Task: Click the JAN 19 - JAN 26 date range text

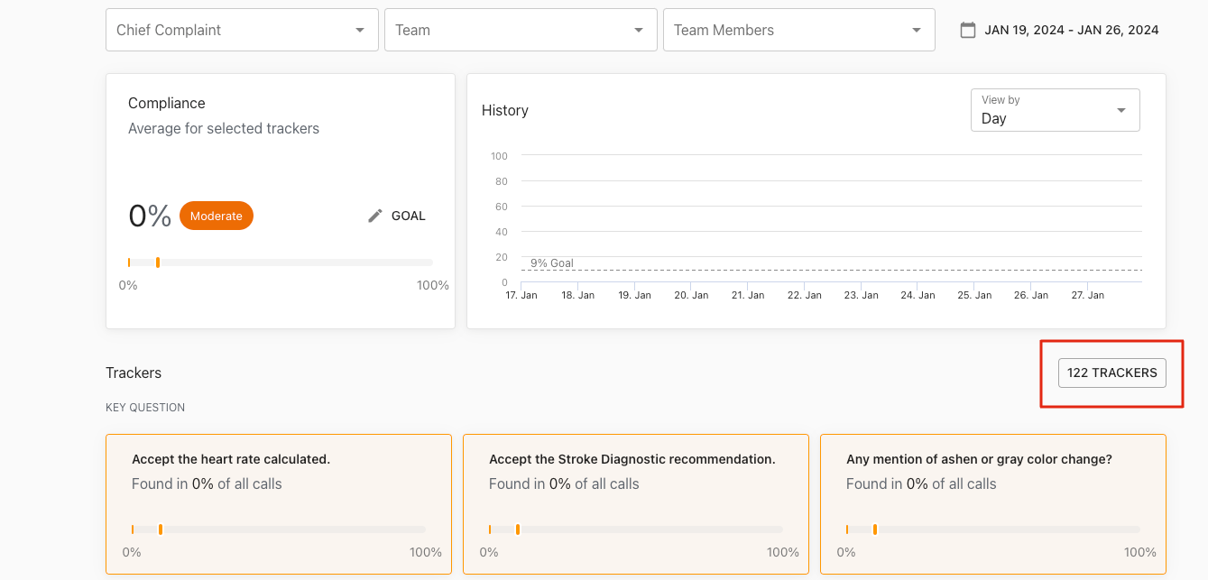Action: [x=1071, y=30]
